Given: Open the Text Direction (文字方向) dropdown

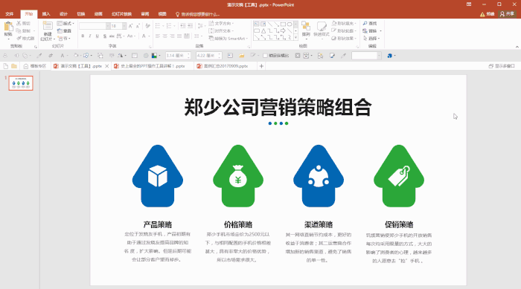Looking at the screenshot, I should point(221,23).
